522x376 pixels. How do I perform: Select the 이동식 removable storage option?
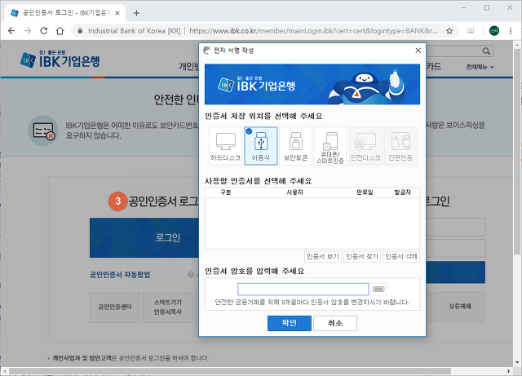click(261, 145)
